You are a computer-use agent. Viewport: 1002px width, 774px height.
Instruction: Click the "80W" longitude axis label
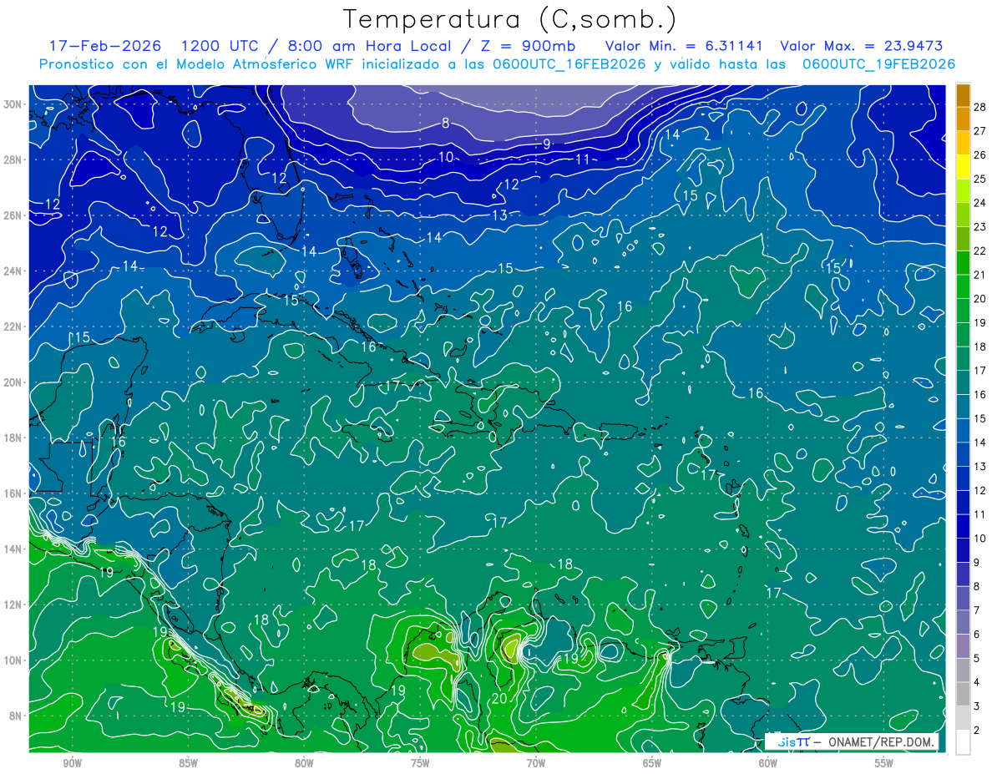point(304,762)
